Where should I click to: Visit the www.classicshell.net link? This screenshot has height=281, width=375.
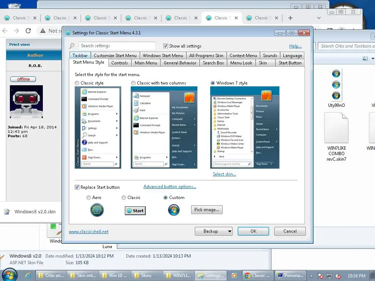(x=89, y=232)
